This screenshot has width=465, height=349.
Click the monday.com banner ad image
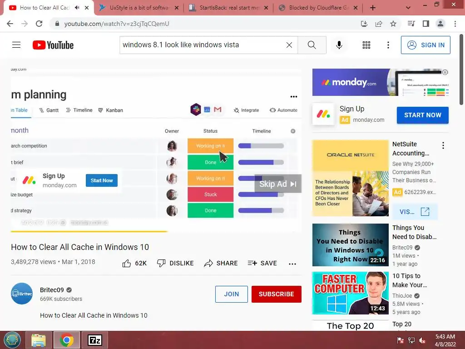click(x=381, y=82)
